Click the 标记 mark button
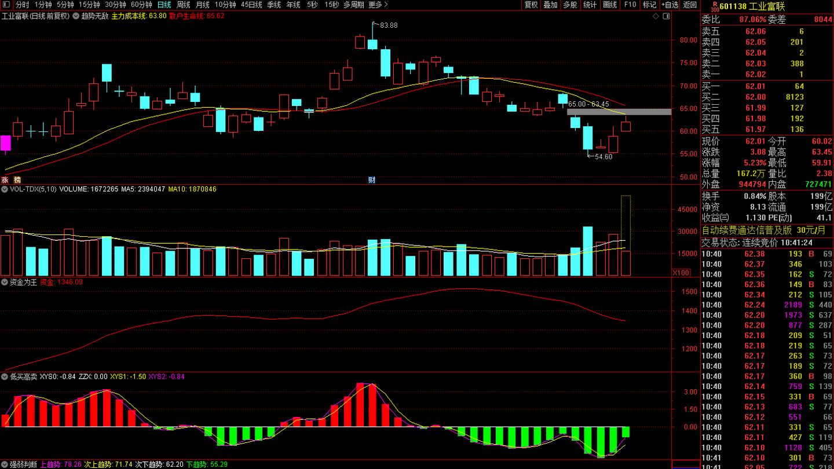Image resolution: width=834 pixels, height=469 pixels. point(649,5)
